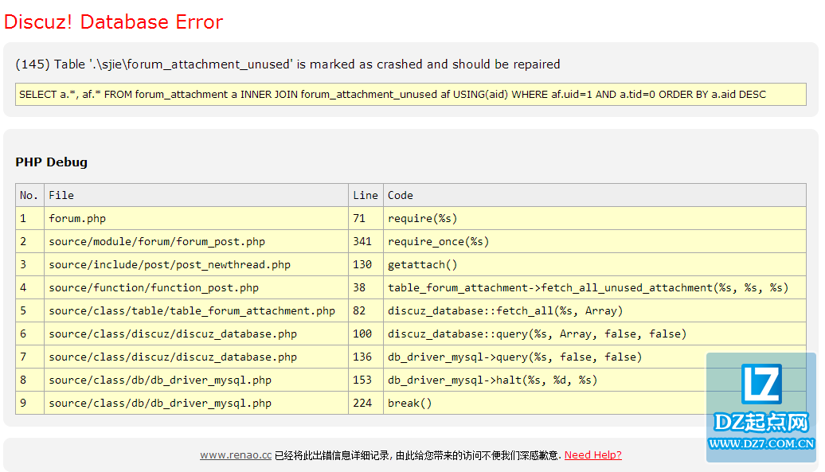This screenshot has width=825, height=472.
Task: Select discuz_database.php cell in row 7
Action: click(196, 357)
